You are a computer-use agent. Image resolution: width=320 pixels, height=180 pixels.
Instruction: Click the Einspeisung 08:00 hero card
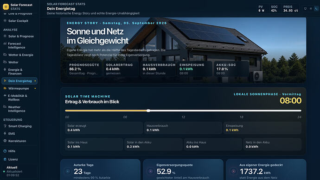point(194,69)
